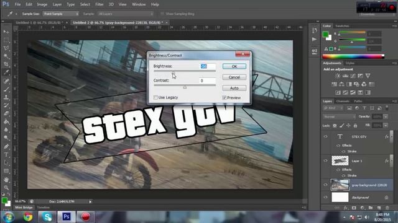Image resolution: width=398 pixels, height=223 pixels.
Task: Open the Actions panel play icon in dock
Action: click(315, 39)
